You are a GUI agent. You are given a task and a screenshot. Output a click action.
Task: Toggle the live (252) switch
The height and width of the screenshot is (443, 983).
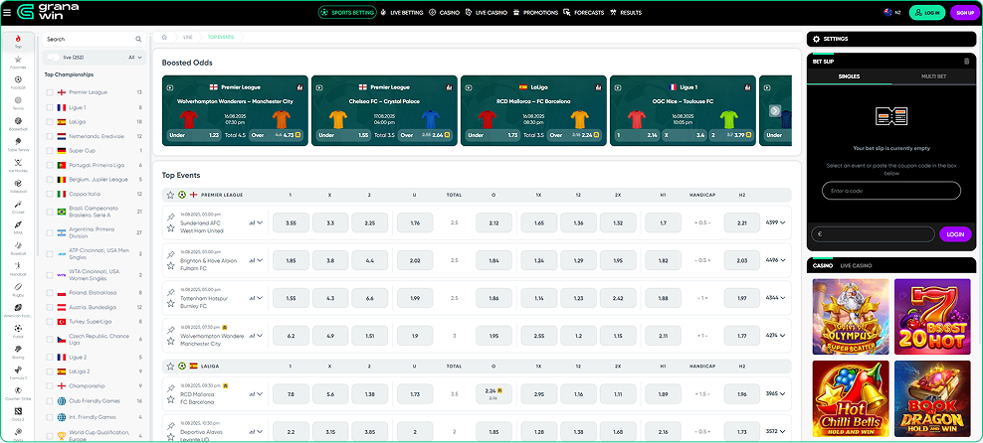54,57
